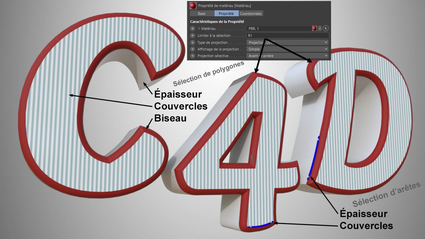Click the material tag sphere icon in header
The width and height of the screenshot is (425, 239).
tap(193, 6)
